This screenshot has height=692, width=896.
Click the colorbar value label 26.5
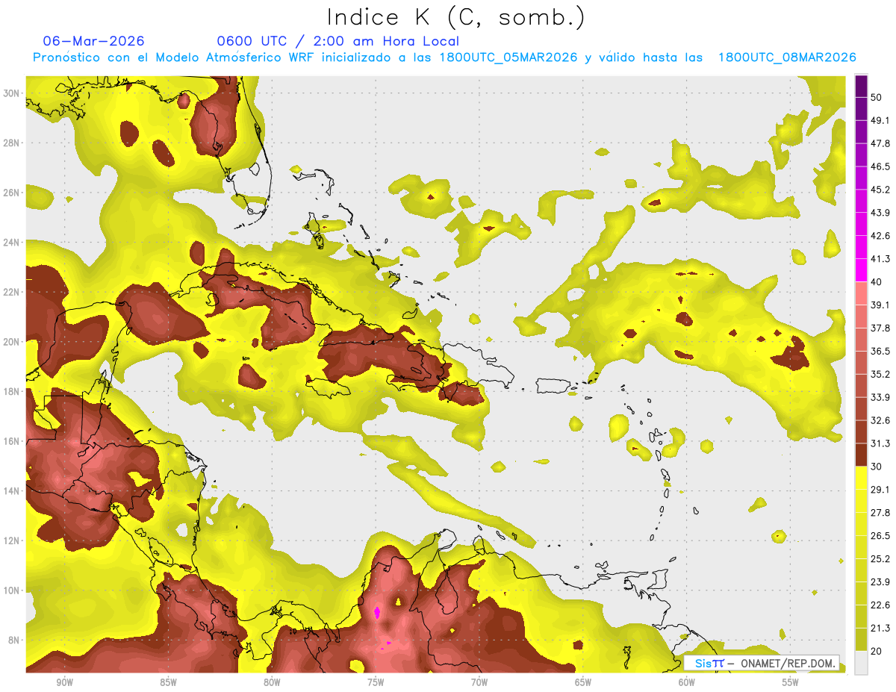[x=880, y=536]
